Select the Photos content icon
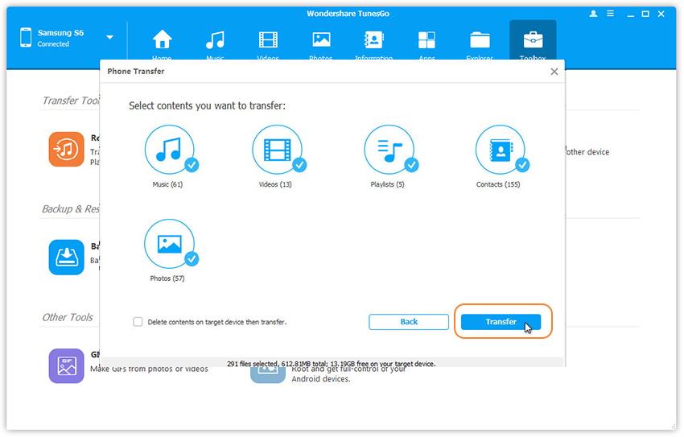 pos(169,244)
